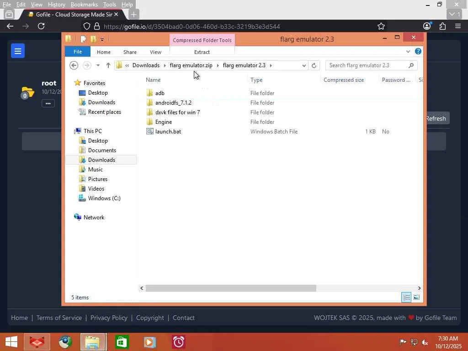468x351 pixels.
Task: Go back using Firefox back arrow
Action: (x=10, y=26)
